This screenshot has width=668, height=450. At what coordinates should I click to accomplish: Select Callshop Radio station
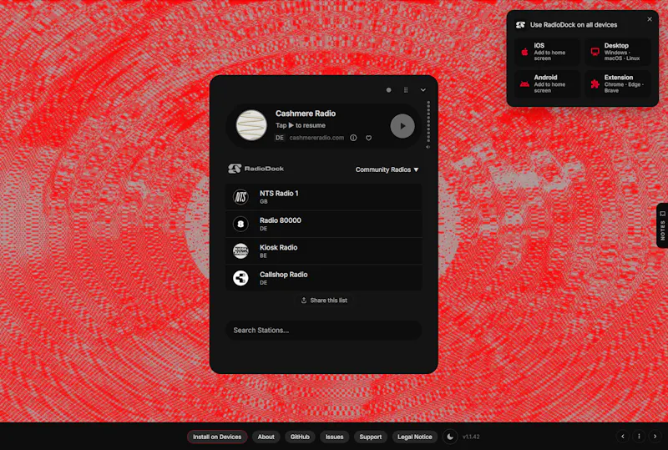tap(324, 278)
